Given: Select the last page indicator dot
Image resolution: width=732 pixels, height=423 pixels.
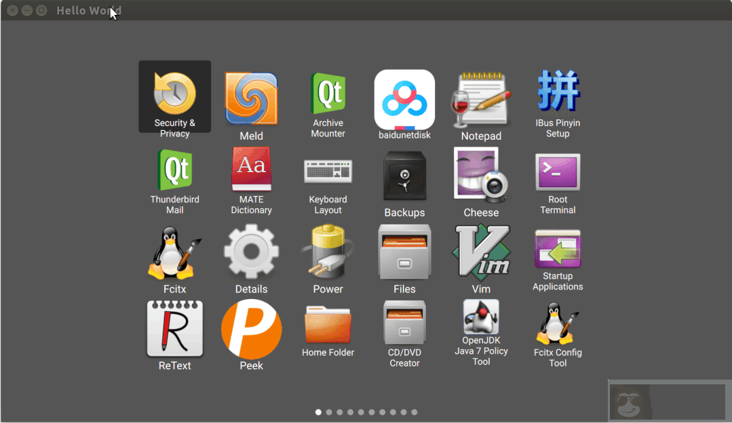Looking at the screenshot, I should pos(415,411).
